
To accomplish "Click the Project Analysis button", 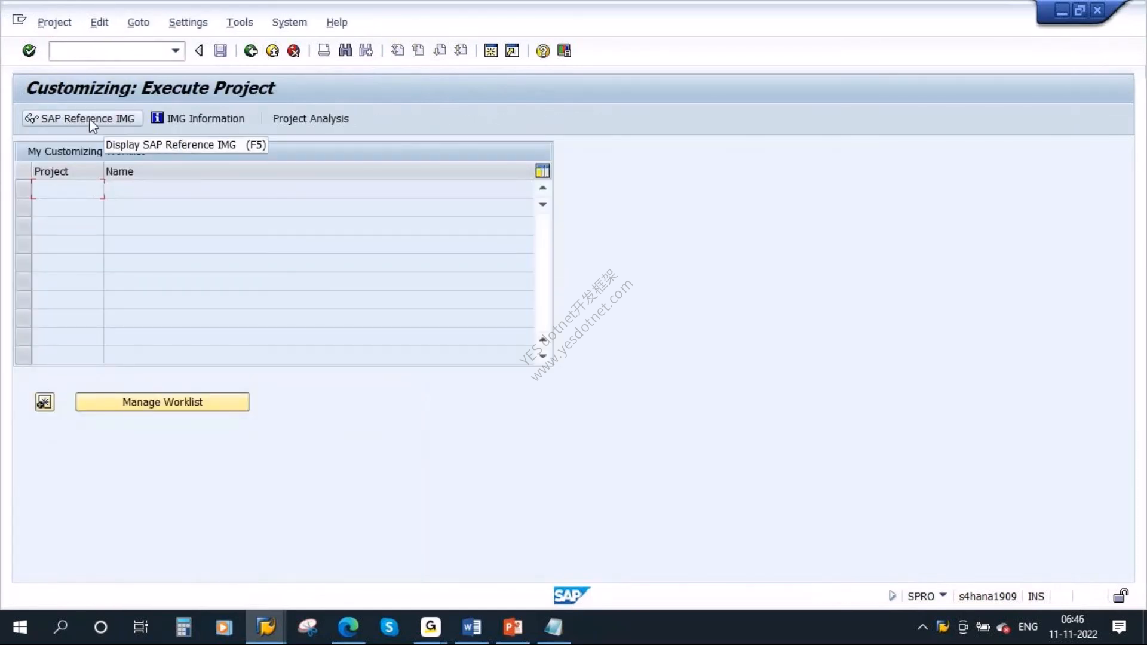I will (311, 118).
